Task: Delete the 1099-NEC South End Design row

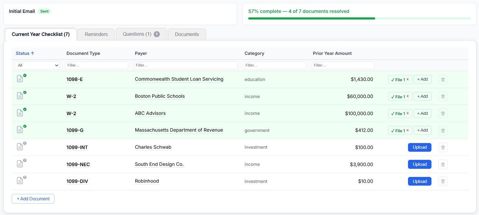Action: tap(443, 164)
